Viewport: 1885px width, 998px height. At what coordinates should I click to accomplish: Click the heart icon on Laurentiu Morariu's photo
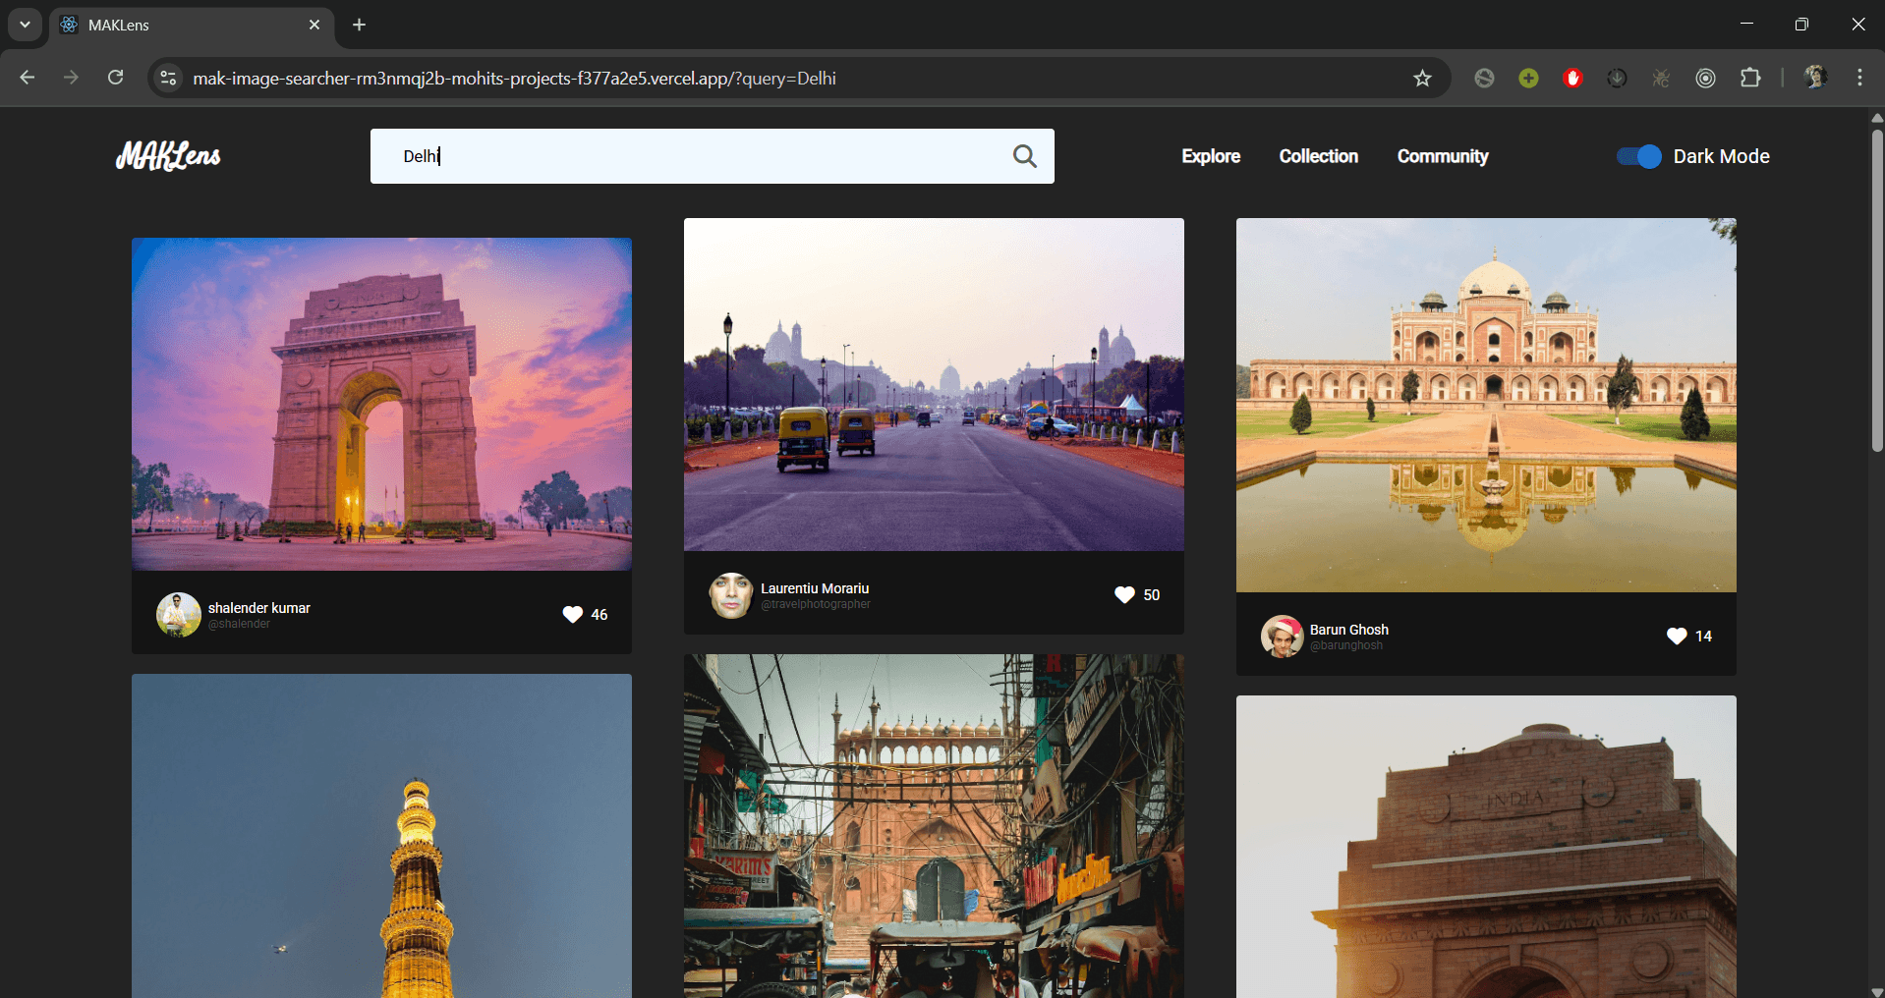(x=1123, y=594)
